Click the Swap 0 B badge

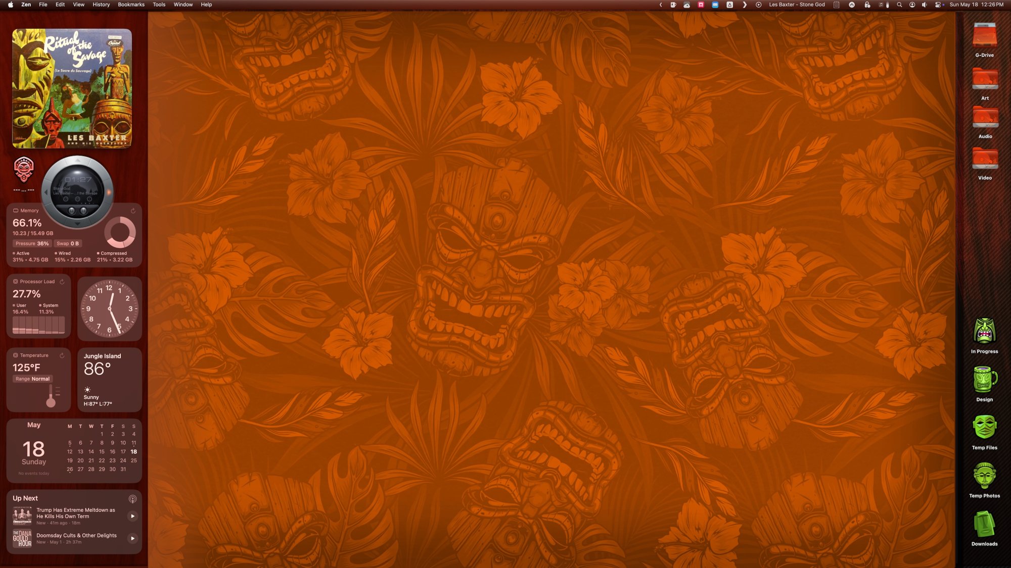point(67,243)
